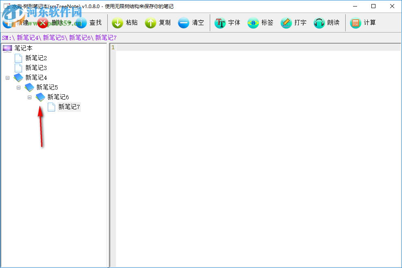Click the Tag (标签) icon
This screenshot has width=402, height=268.
[x=253, y=23]
